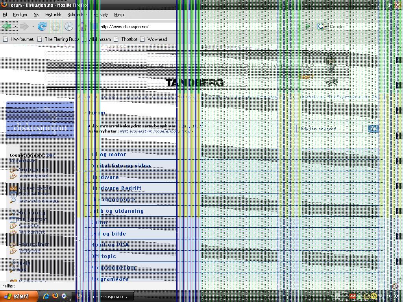Click the Kontrollpanel sidebar link
Screen dimensions: 403x302
click(x=33, y=176)
